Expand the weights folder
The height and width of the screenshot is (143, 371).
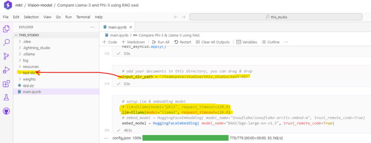20,79
